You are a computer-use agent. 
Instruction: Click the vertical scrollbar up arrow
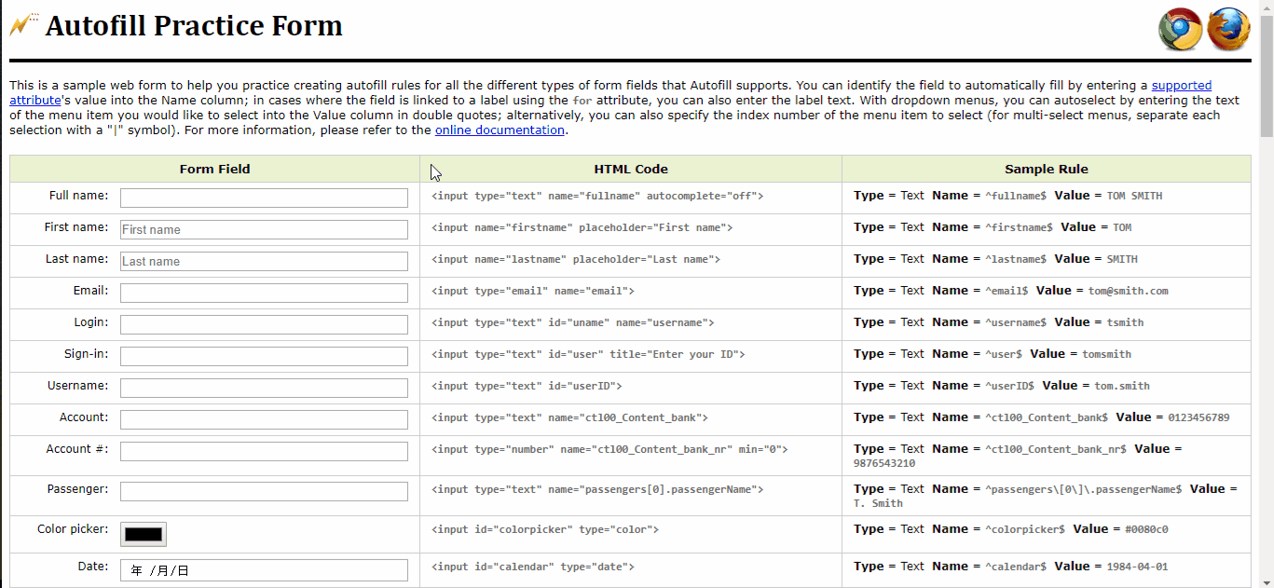pos(1267,7)
